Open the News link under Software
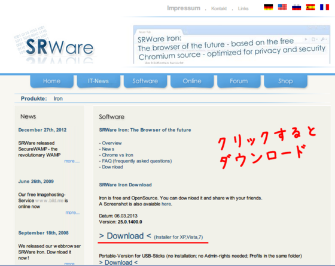This screenshot has width=335, height=266. [x=108, y=149]
